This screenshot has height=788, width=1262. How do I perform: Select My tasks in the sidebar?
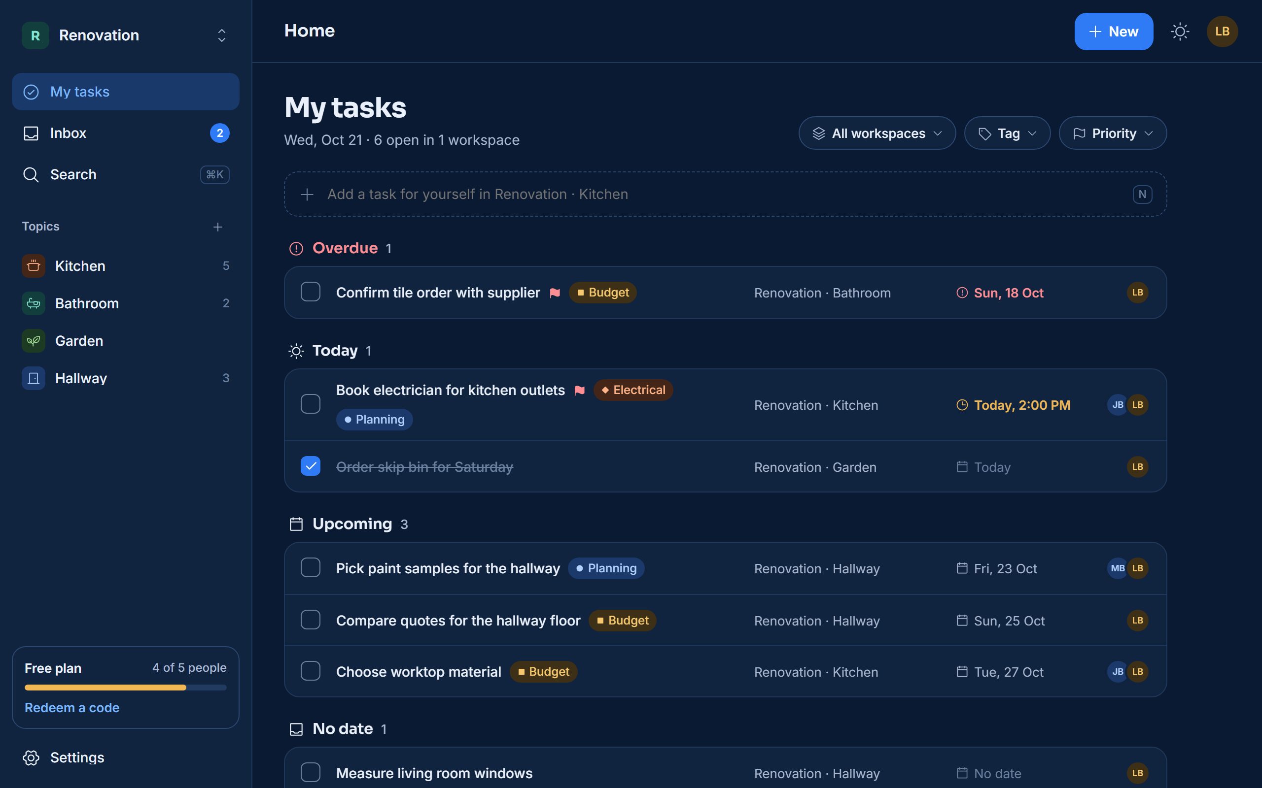pyautogui.click(x=126, y=92)
